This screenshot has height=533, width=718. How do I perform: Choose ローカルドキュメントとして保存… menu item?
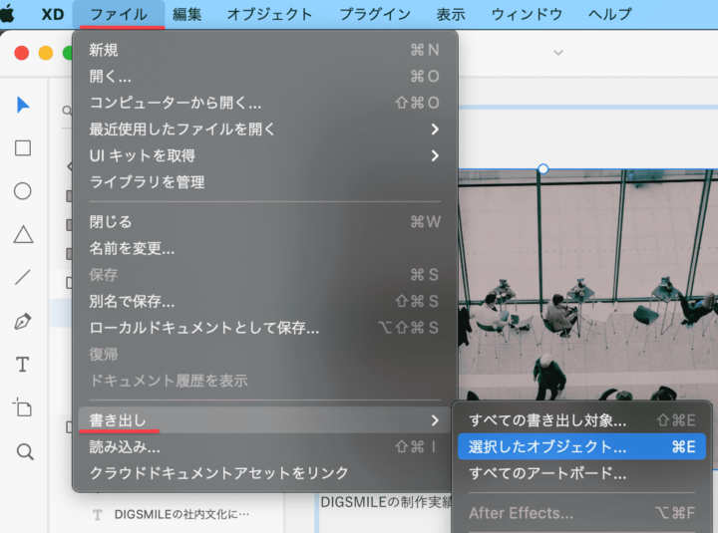coord(264,328)
